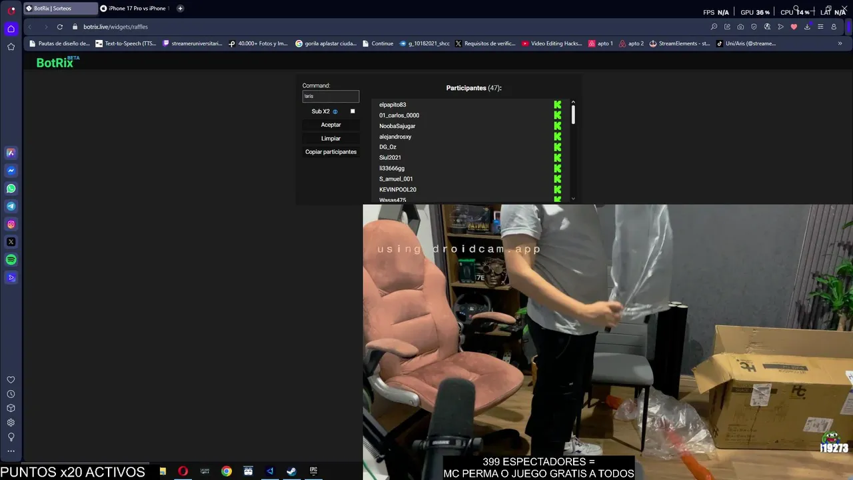Switch to the iPhone 17 Pro vs iPhone tab
The height and width of the screenshot is (480, 853).
click(x=135, y=9)
